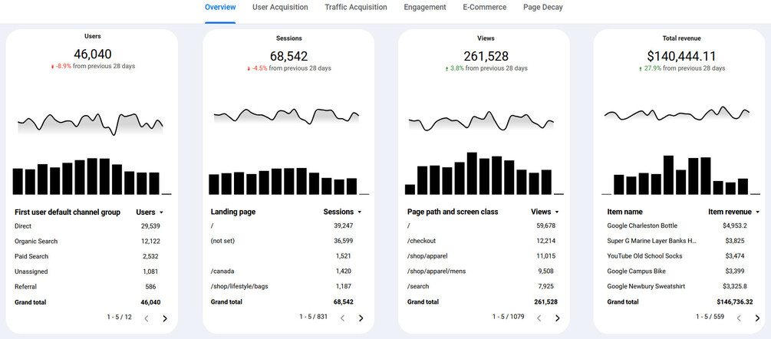Go to previous page of Users table
This screenshot has width=771, height=339.
[x=146, y=318]
